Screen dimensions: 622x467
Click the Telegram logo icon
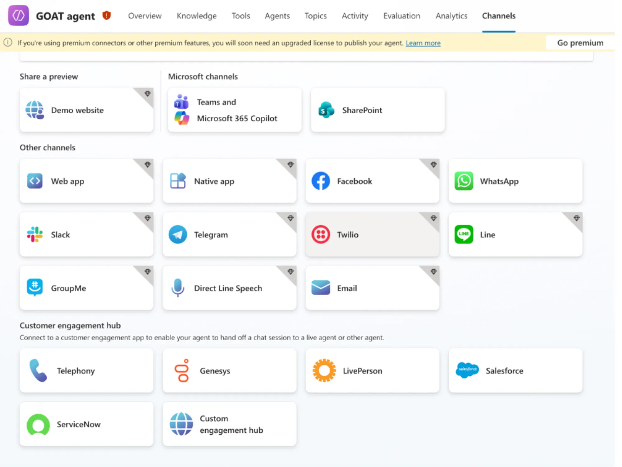click(x=178, y=234)
